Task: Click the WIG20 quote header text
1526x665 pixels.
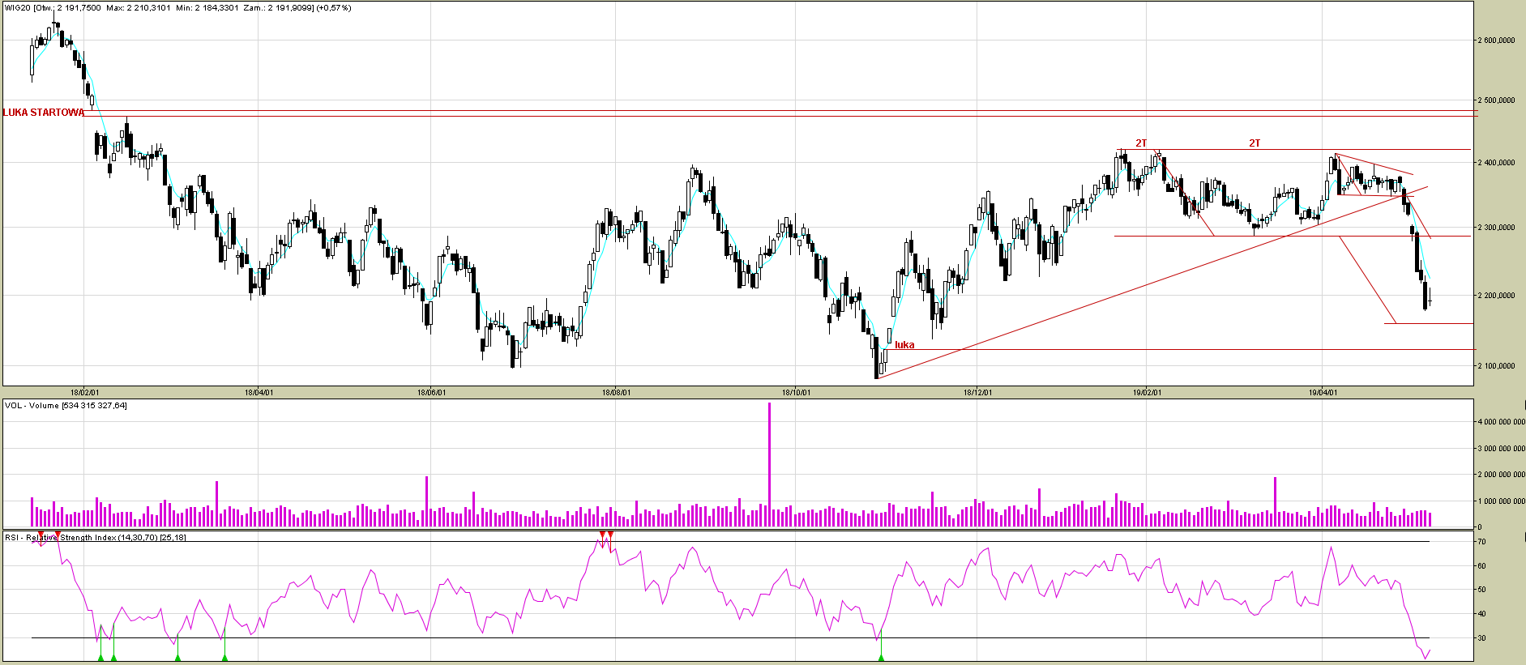Action: [178, 8]
